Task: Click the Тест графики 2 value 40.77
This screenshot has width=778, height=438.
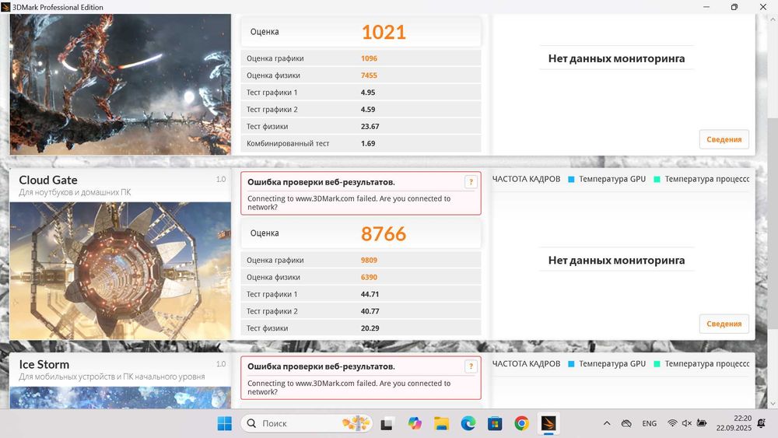Action: [x=370, y=311]
